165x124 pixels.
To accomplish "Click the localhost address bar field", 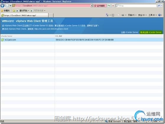I will [51, 6].
